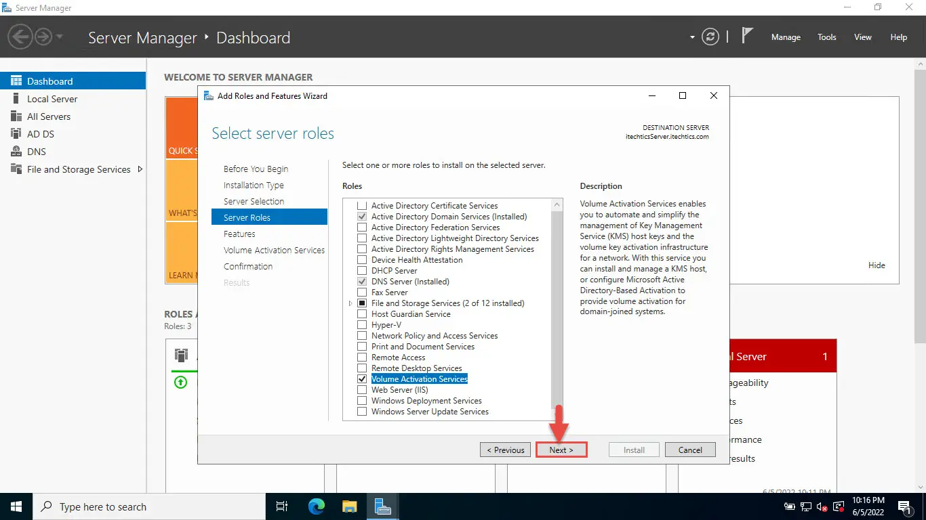
Task: Open the notifications flag icon
Action: pyautogui.click(x=747, y=37)
